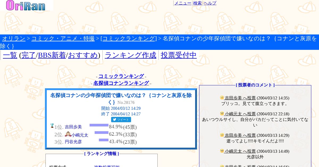Go to オリラン home in breadcrumb
This screenshot has height=167, width=319.
14,39
